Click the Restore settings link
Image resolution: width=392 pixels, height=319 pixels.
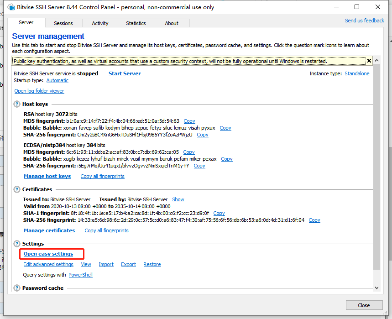click(152, 265)
